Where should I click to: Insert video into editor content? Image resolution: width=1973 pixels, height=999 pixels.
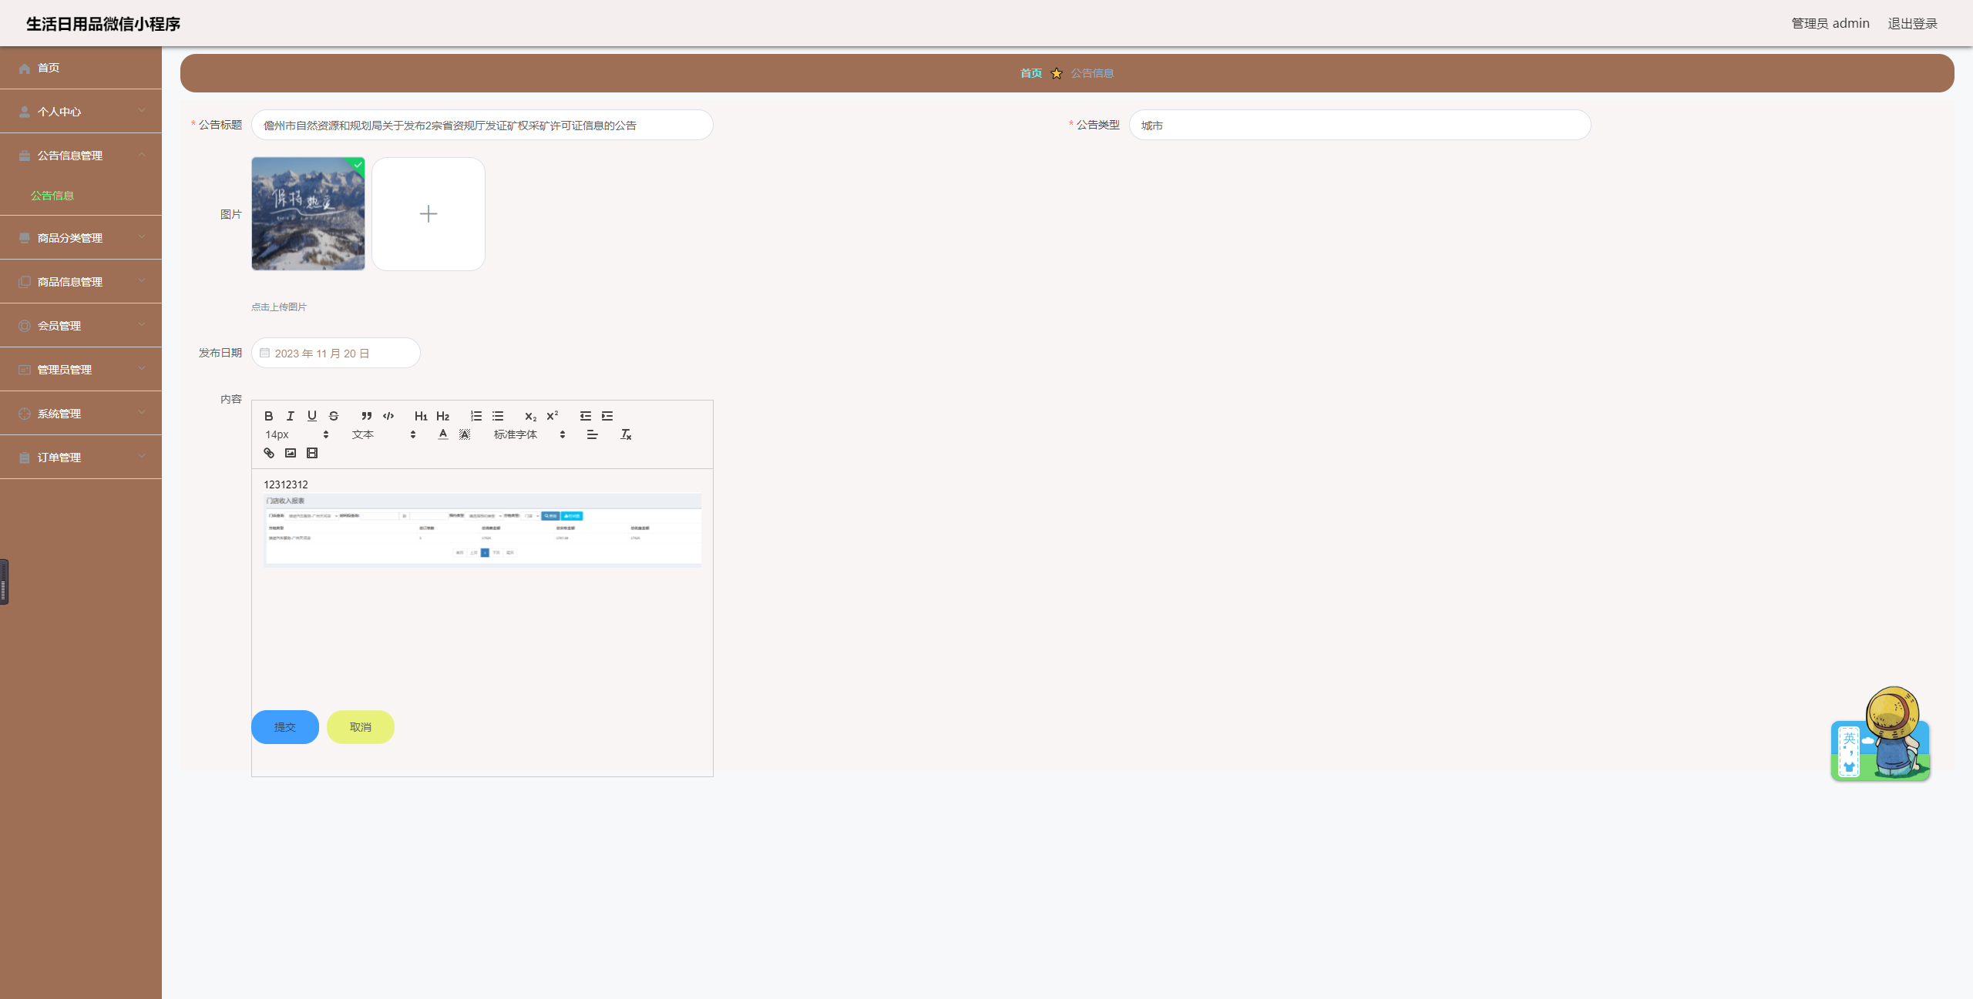coord(312,453)
